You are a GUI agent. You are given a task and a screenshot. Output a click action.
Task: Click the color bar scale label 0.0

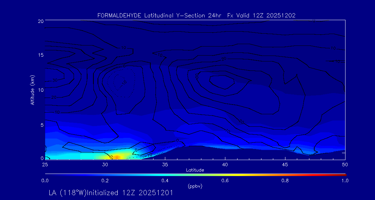tap(45, 181)
